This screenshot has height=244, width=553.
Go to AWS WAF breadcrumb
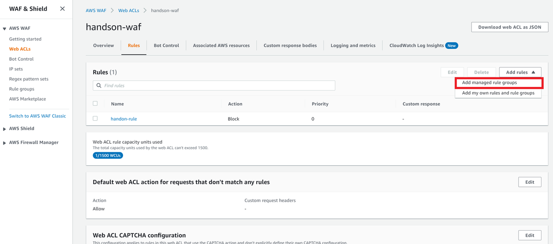[96, 10]
